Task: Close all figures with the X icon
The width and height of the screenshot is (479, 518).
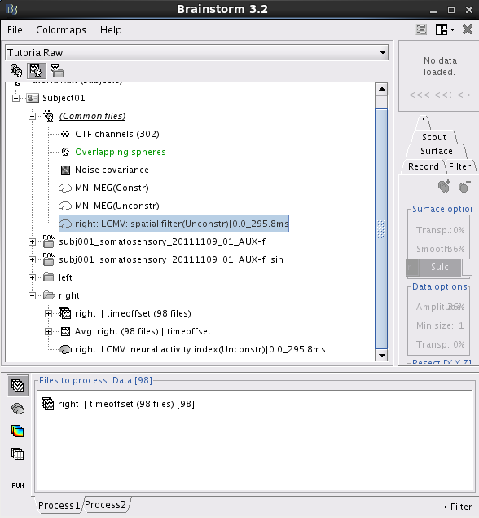Action: [468, 29]
